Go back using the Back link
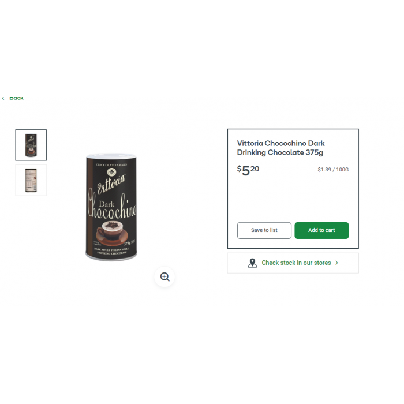The height and width of the screenshot is (404, 404). (x=16, y=98)
